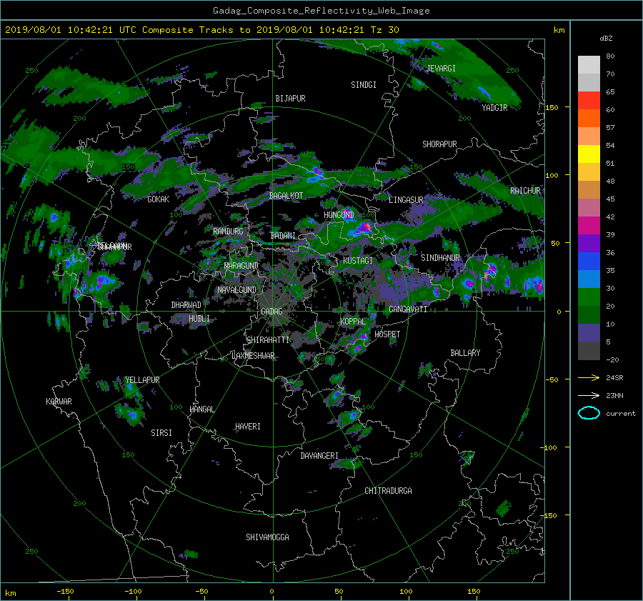Click the HAVERI city label
643x601 pixels.
[x=248, y=427]
